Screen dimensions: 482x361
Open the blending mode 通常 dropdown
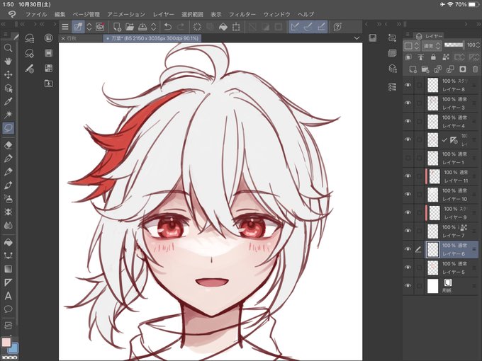[x=432, y=46]
